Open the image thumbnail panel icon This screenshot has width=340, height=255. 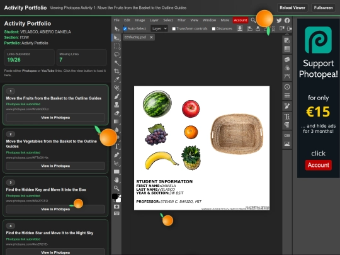coord(287,144)
